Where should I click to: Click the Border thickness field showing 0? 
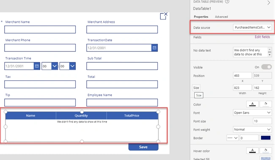(249, 138)
